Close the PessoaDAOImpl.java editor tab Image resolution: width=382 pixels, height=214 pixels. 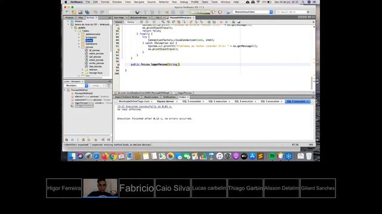(x=193, y=18)
